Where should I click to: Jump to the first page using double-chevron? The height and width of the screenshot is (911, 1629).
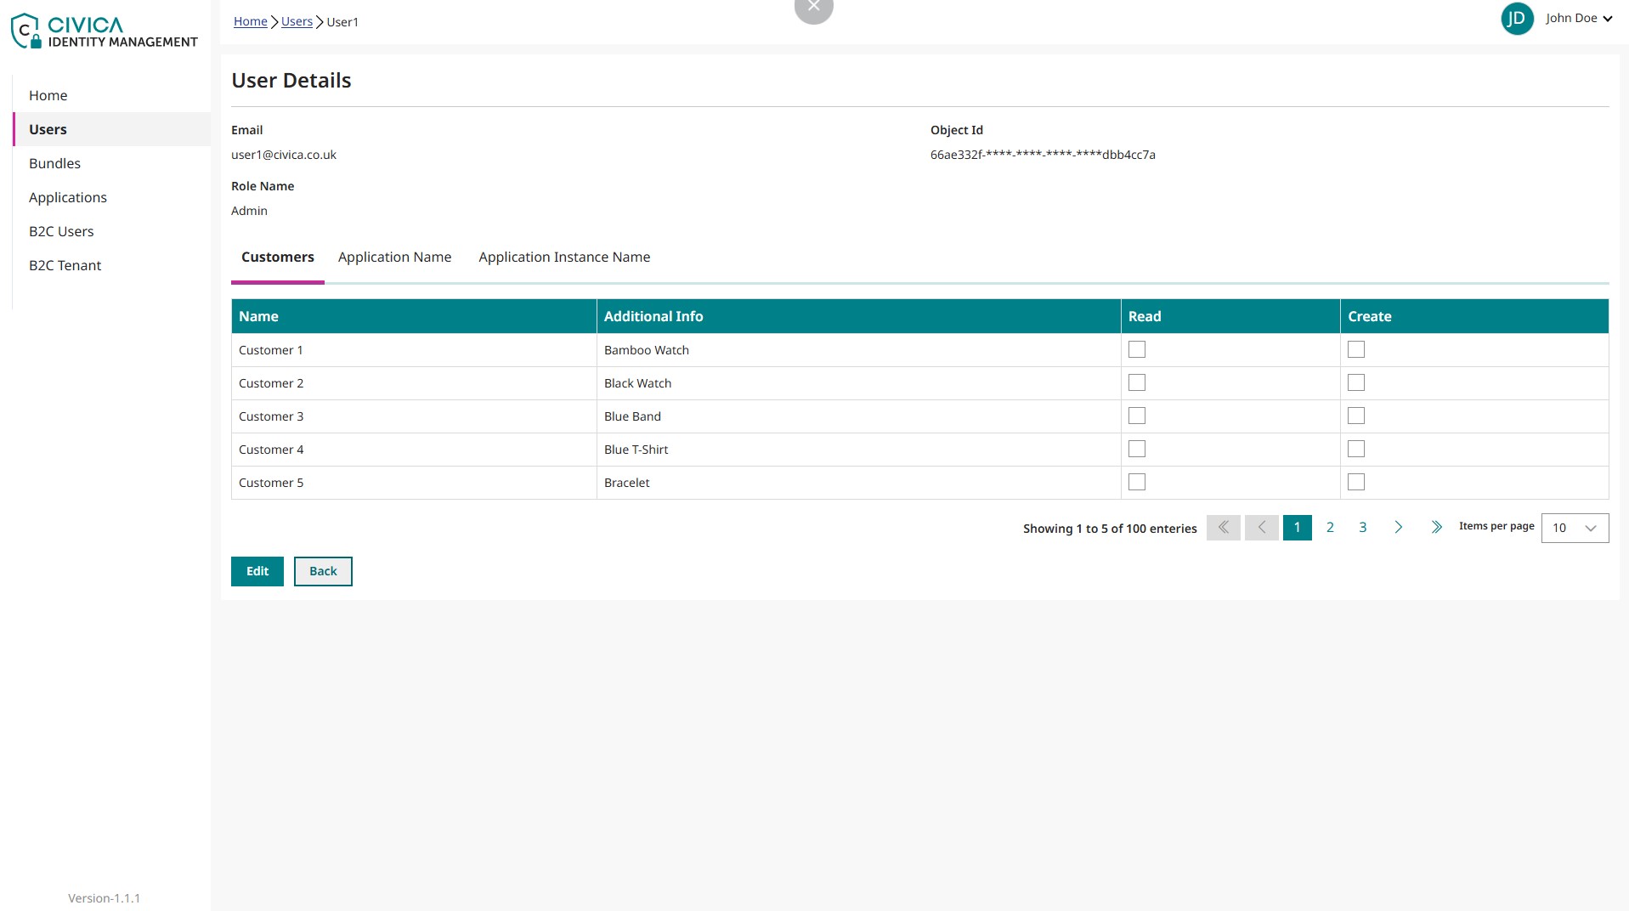1224,527
